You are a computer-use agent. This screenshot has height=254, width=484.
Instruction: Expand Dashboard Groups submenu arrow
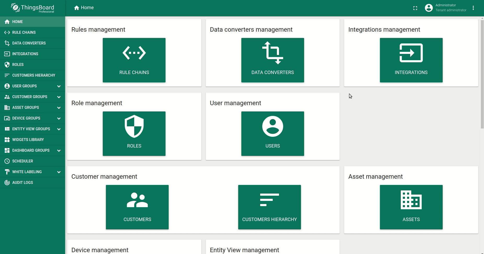tap(59, 151)
